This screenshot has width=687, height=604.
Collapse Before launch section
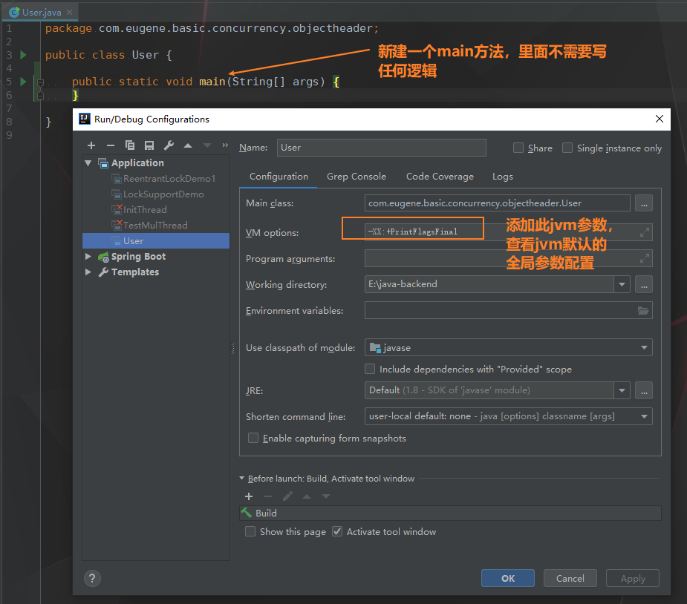241,479
